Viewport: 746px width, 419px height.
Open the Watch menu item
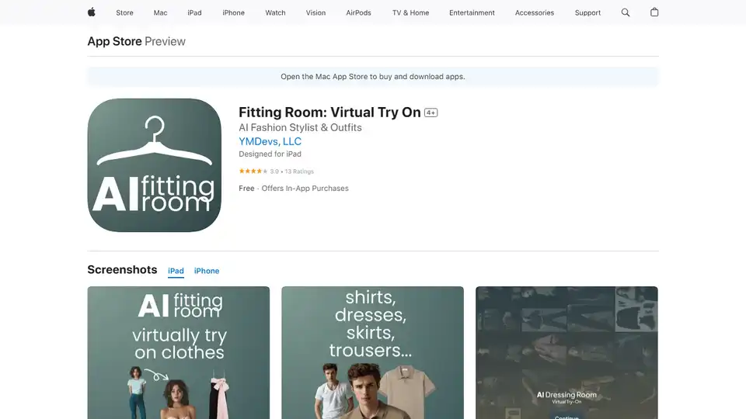click(x=275, y=13)
